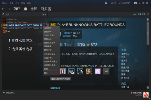This screenshot has height=100, width=151.
Task: Click 查看玩此游戏的所有好友 button
Action: click(x=61, y=79)
